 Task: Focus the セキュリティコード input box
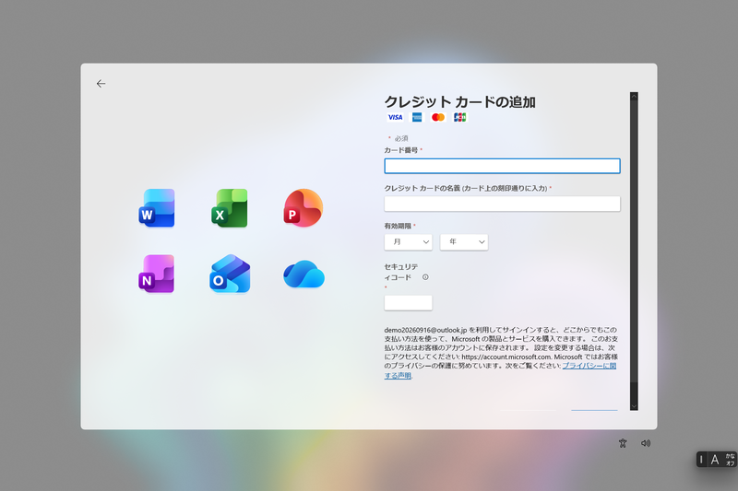pyautogui.click(x=408, y=303)
